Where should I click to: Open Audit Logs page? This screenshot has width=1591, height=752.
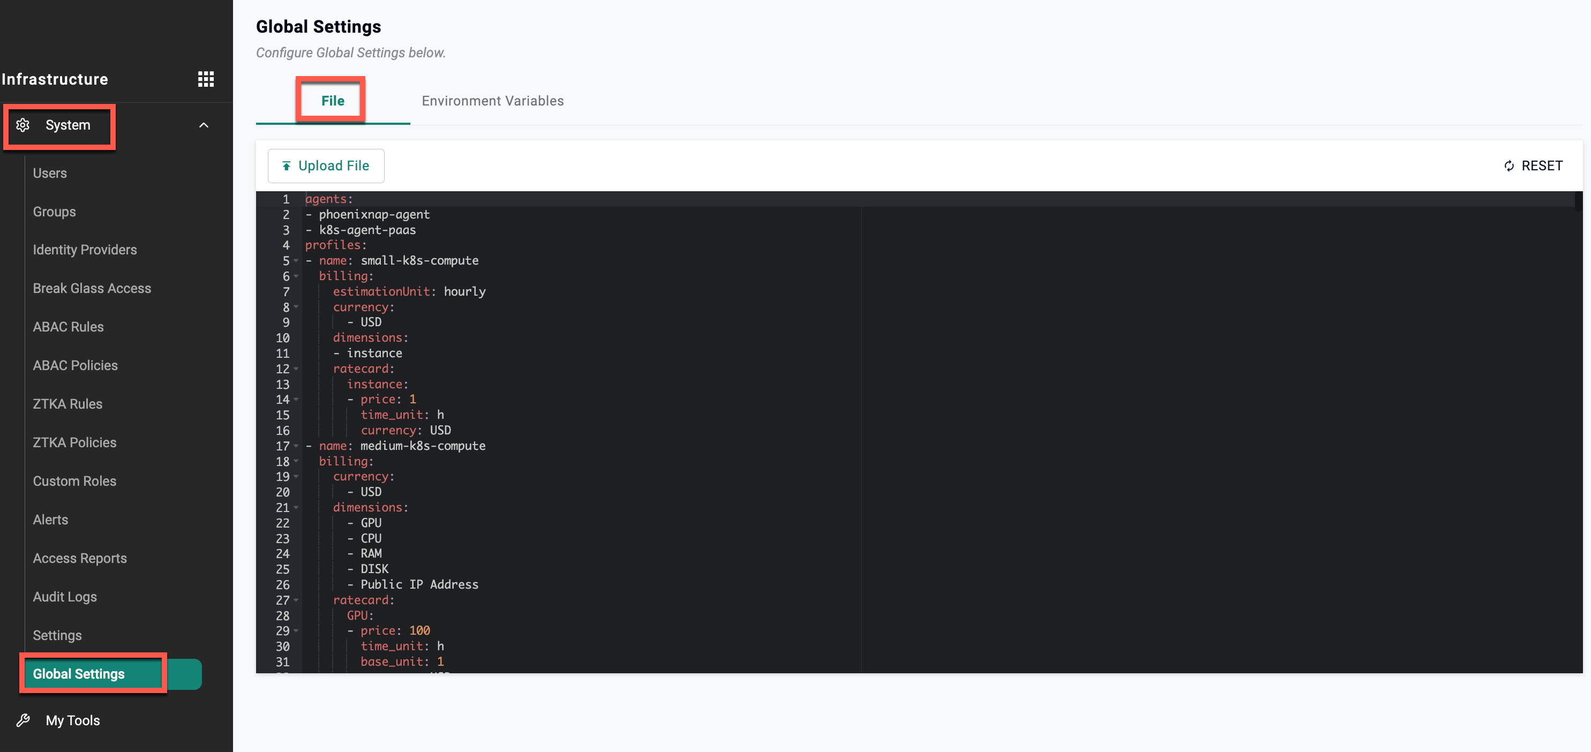(x=64, y=597)
